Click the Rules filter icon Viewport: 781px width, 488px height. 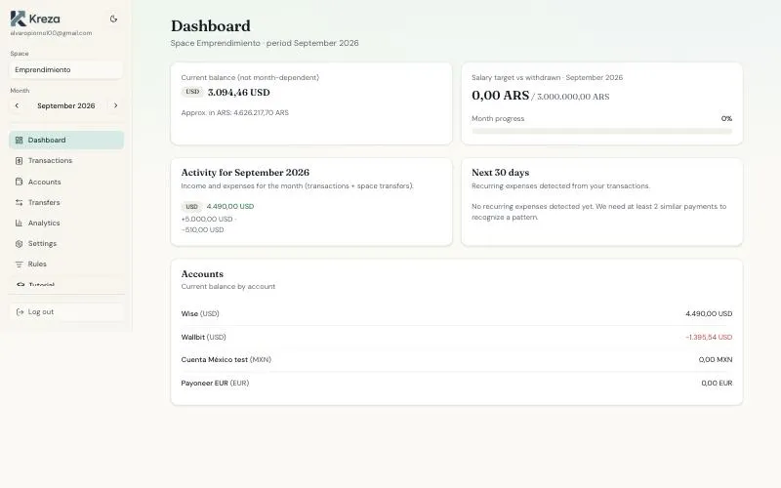(19, 264)
